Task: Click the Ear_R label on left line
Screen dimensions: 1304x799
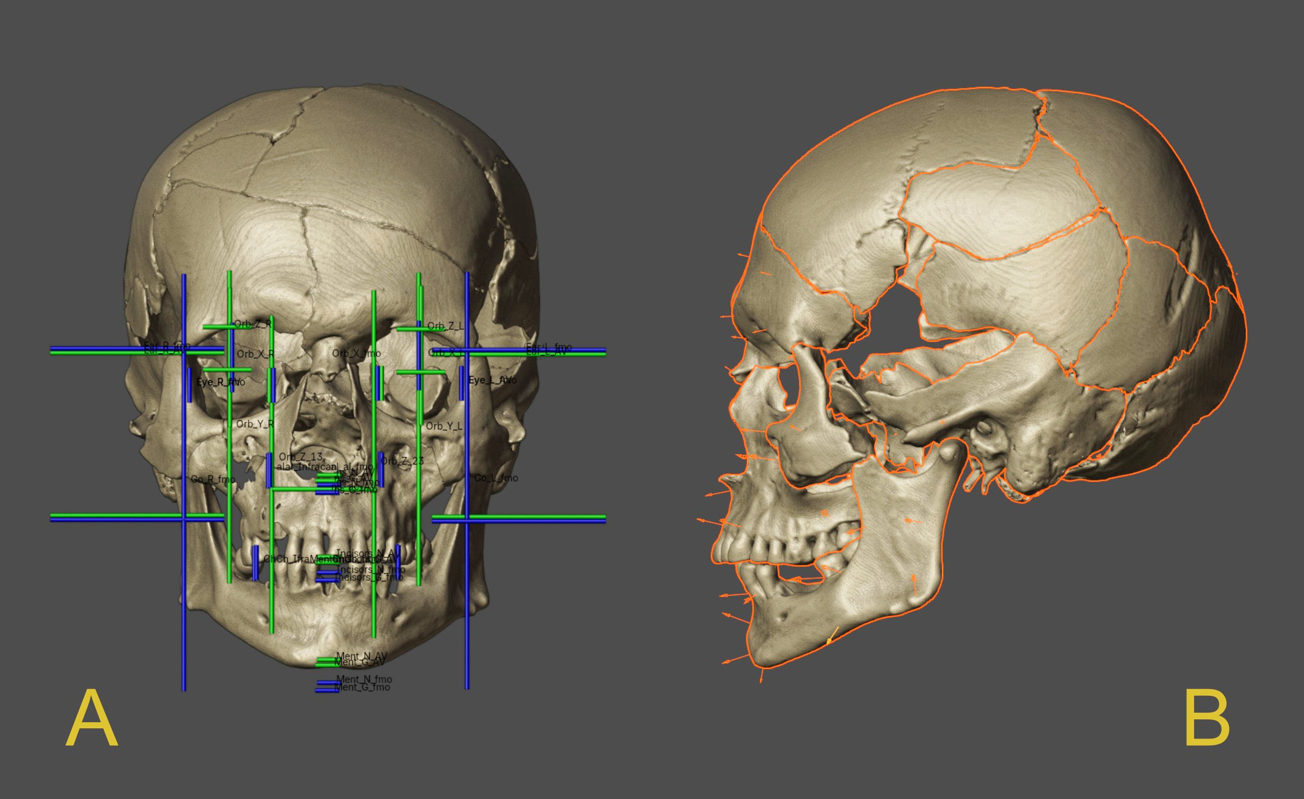Action: (x=167, y=348)
